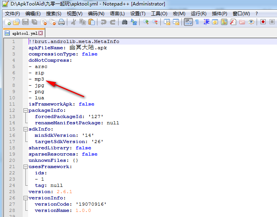Click the Open file toolbar icon
This screenshot has height=217, width=277.
point(16,22)
